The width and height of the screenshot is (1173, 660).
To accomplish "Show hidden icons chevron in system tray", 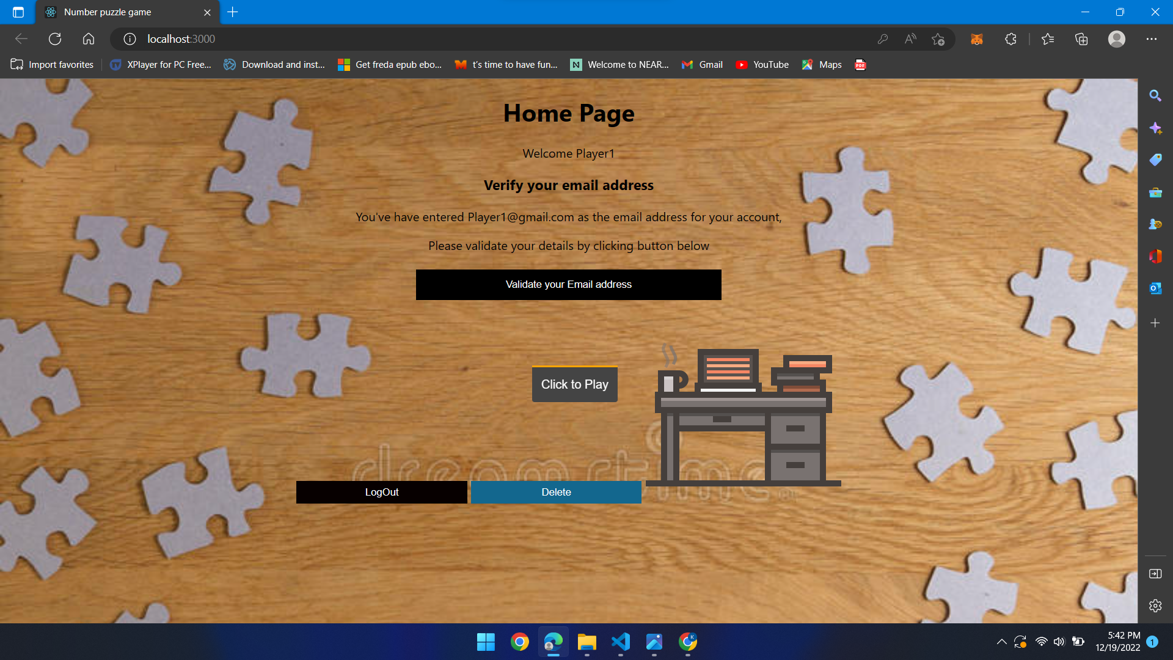I will coord(1001,642).
